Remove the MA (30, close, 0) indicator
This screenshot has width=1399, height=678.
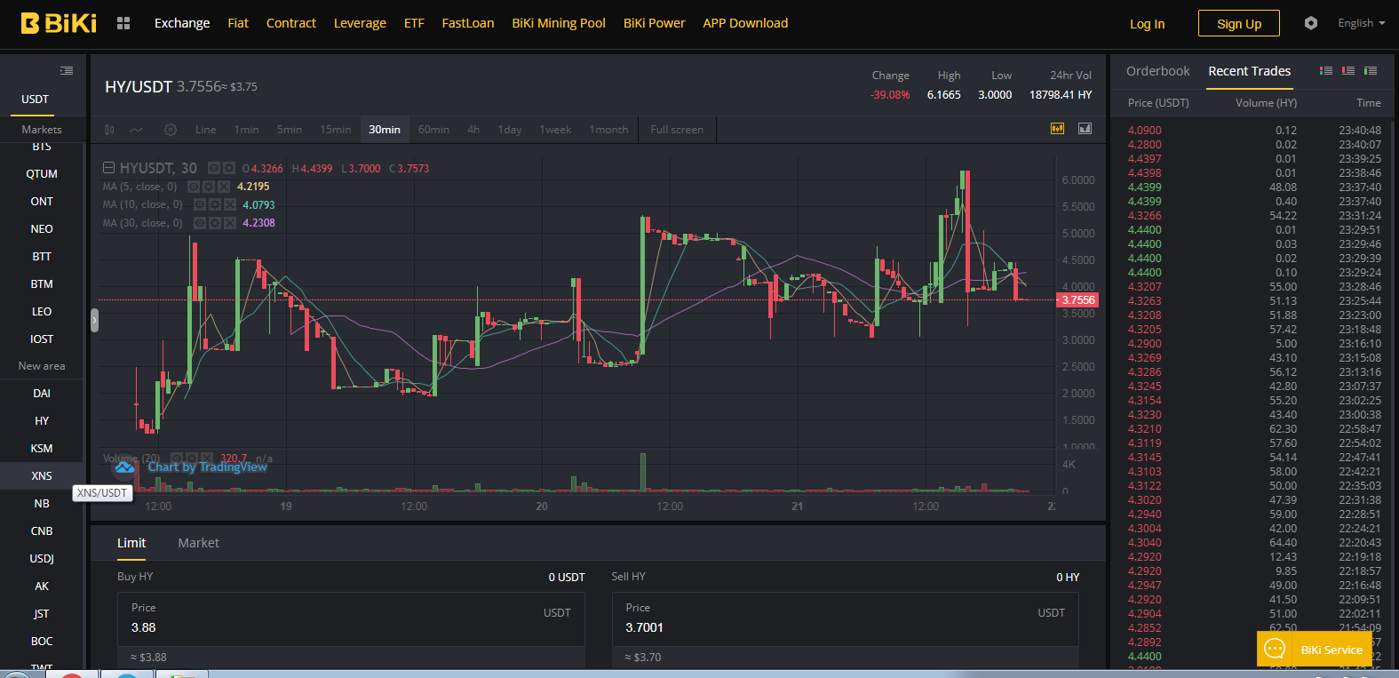(229, 223)
